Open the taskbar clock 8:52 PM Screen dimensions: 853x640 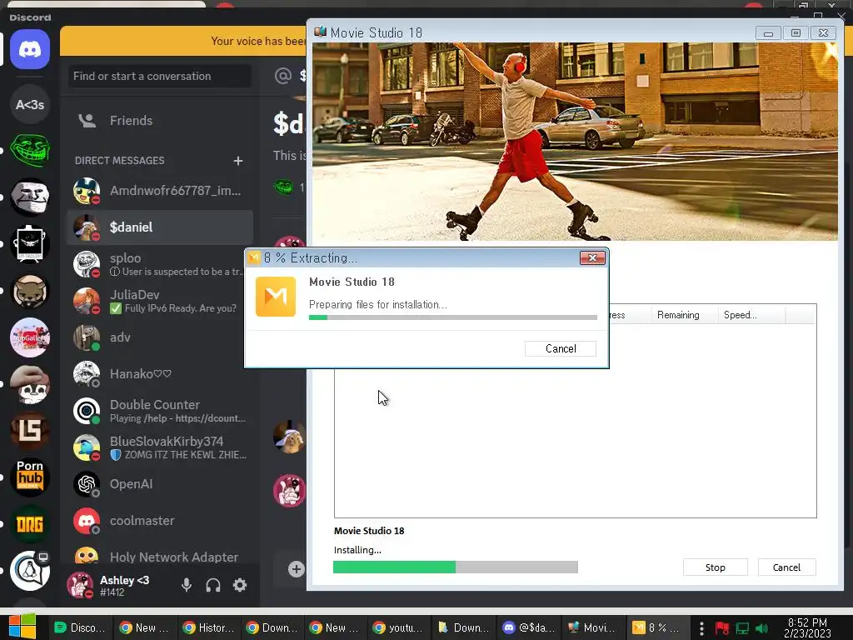coord(807,627)
